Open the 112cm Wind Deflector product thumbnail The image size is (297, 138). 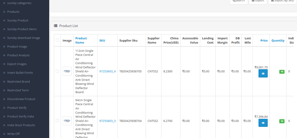67,71
